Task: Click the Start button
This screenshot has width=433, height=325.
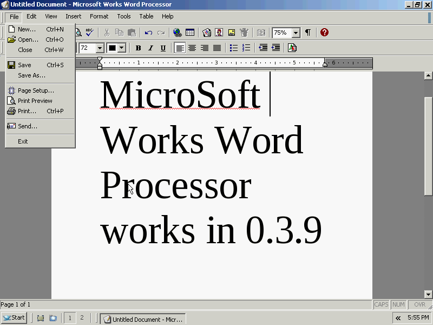Action: pos(14,318)
